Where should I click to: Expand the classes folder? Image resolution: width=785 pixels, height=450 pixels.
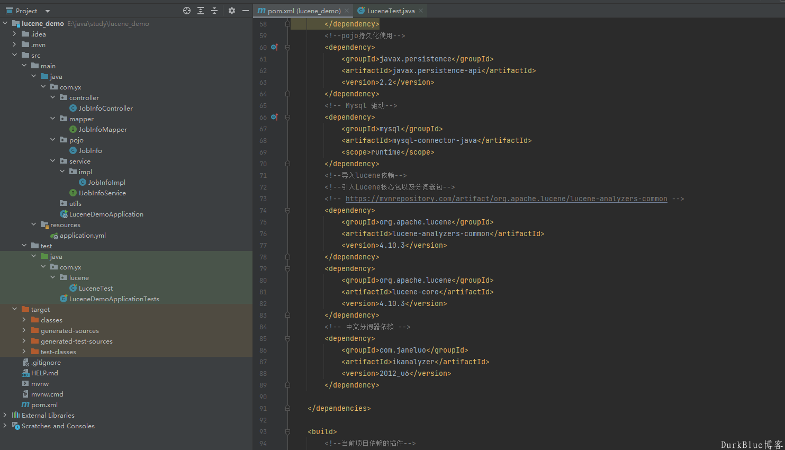(24, 320)
